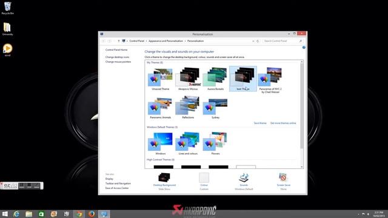Click the themes list scrollbar thumb
Screen dimensions: 388x218
(302, 106)
